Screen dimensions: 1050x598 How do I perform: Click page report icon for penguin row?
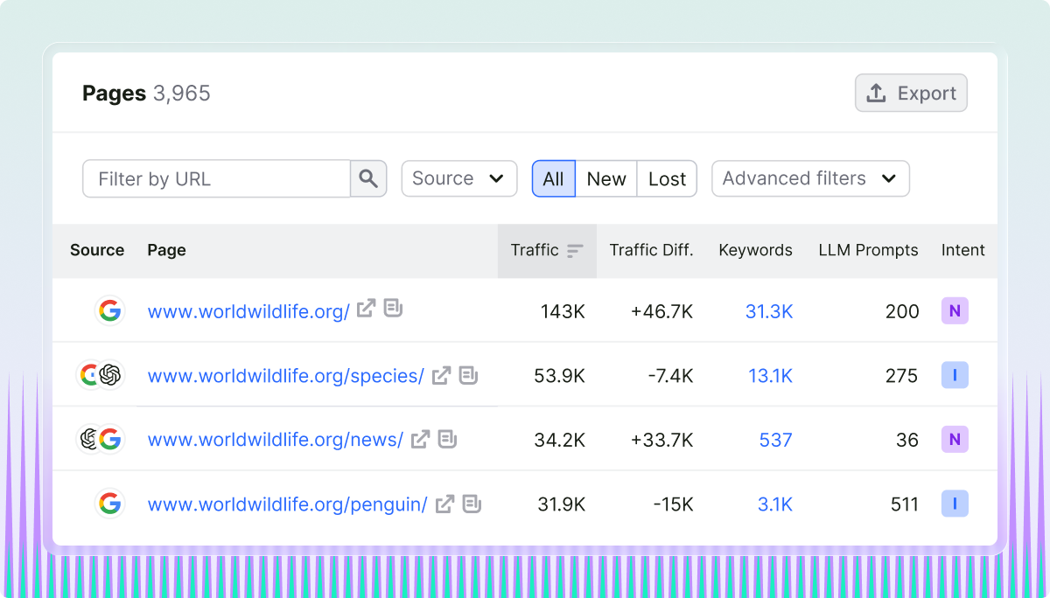tap(472, 504)
